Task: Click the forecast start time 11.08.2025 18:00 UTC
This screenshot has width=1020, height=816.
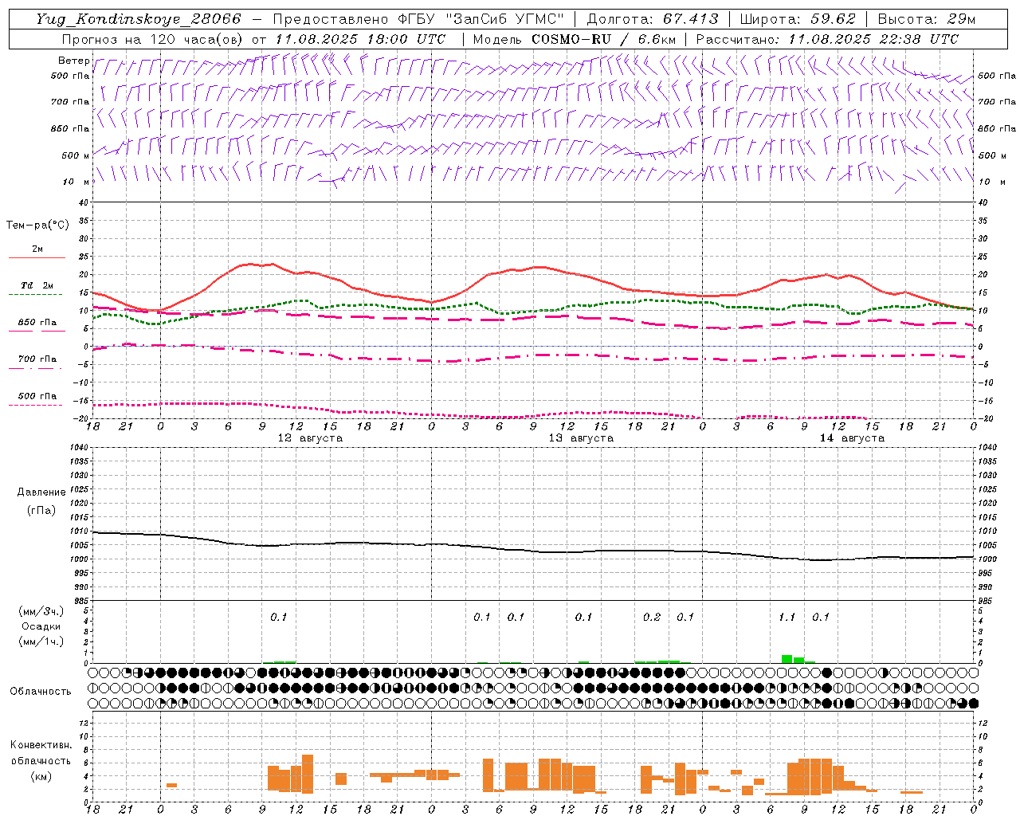Action: pyautogui.click(x=360, y=39)
